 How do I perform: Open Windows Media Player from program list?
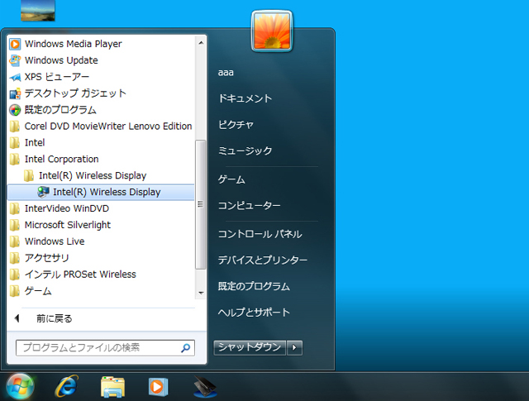pos(101,44)
